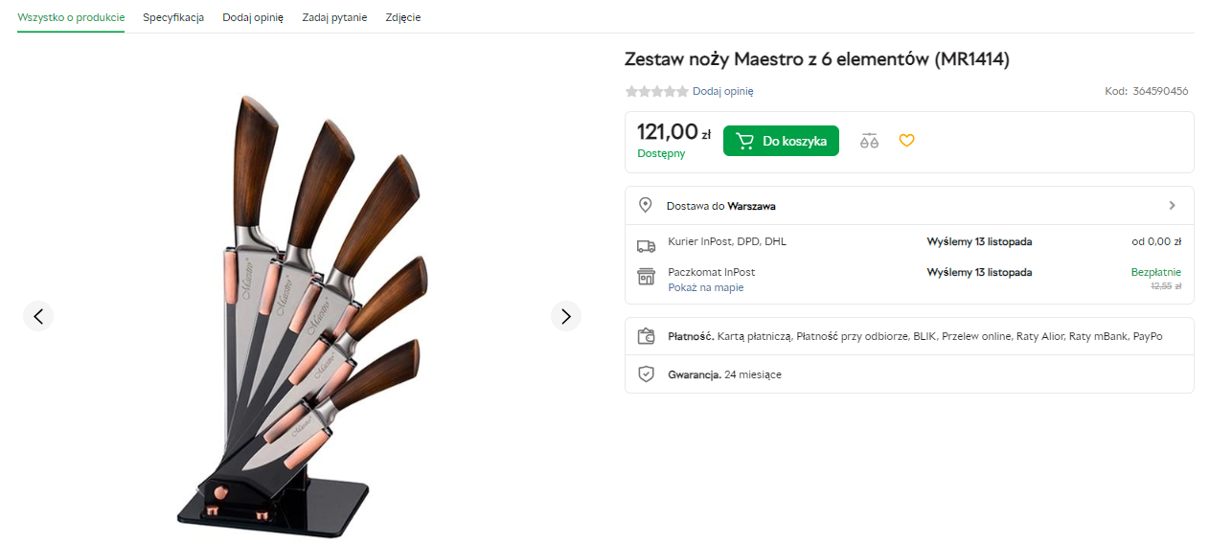Click the payment wallet icon
This screenshot has width=1209, height=543.
click(x=646, y=336)
